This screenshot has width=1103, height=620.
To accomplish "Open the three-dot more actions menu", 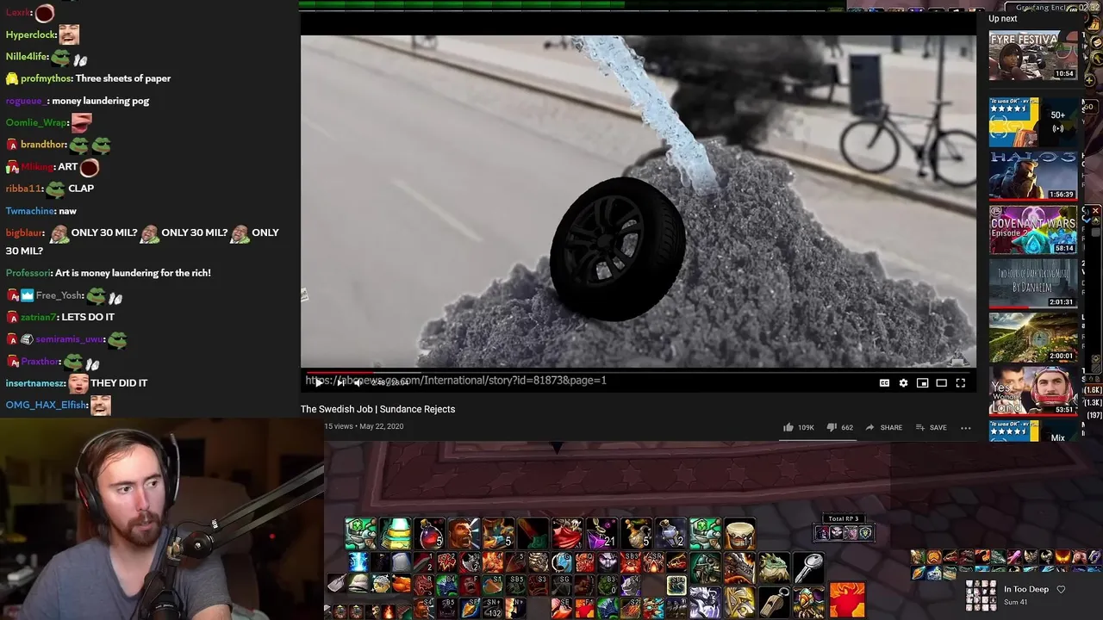I will point(966,427).
